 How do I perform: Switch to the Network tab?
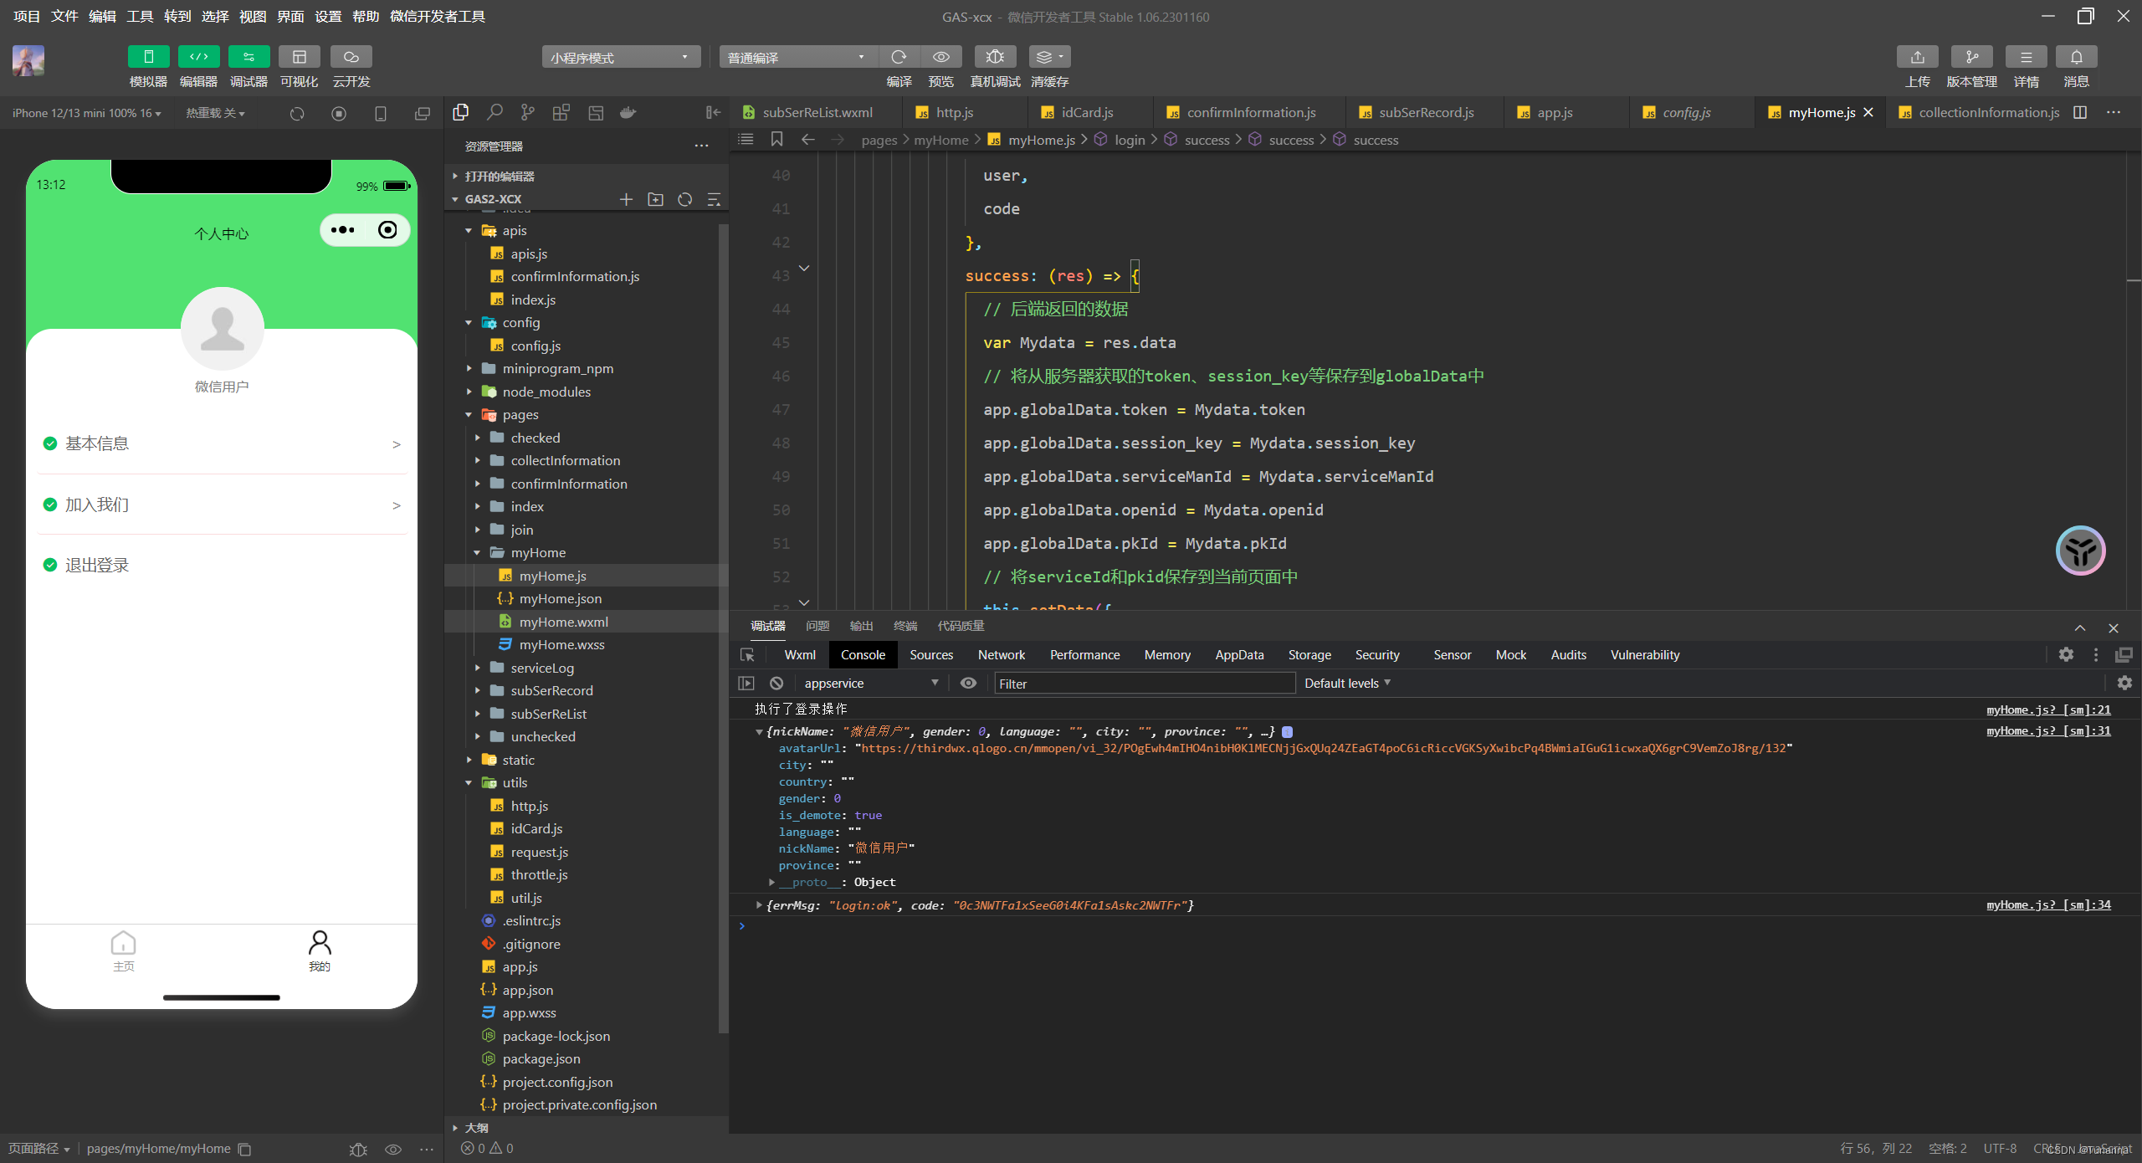click(x=1001, y=654)
